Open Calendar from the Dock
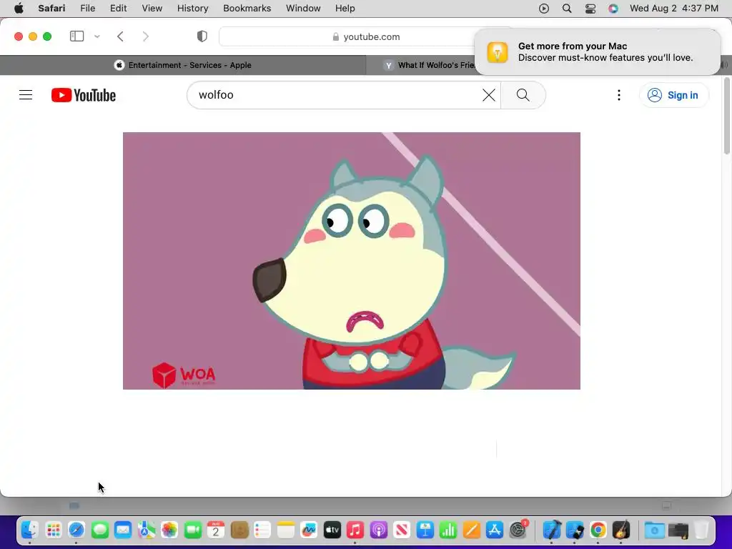The image size is (732, 549). coord(216,530)
